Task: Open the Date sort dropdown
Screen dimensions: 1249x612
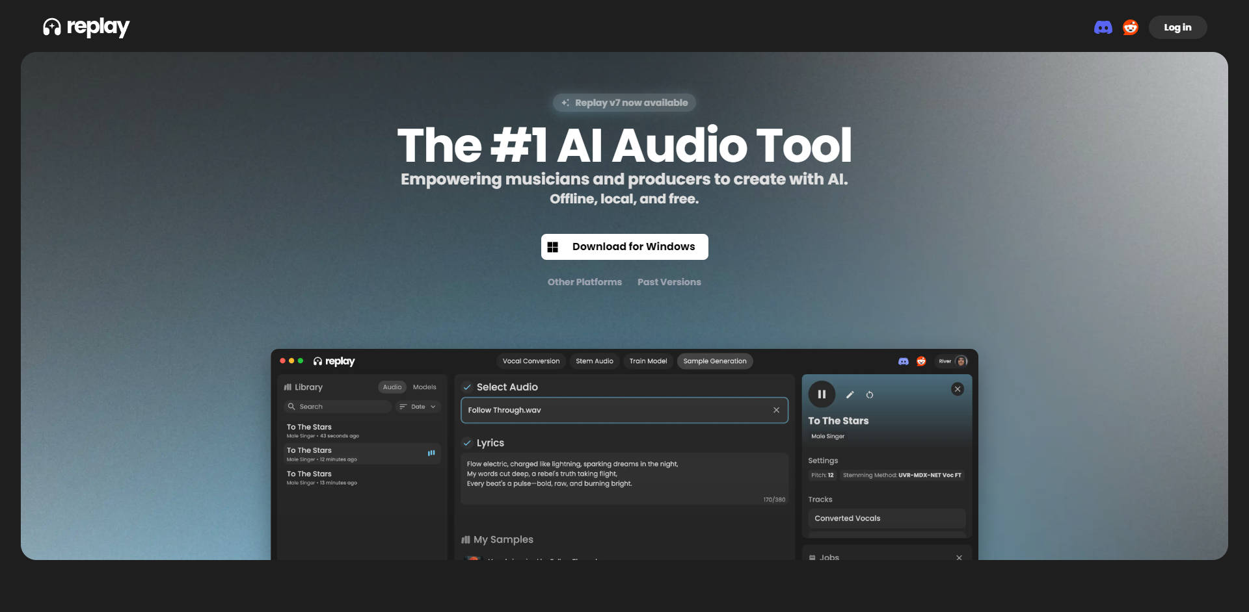Action: [418, 407]
